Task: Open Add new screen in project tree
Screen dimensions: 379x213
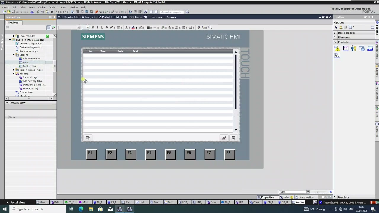Action: (31, 59)
